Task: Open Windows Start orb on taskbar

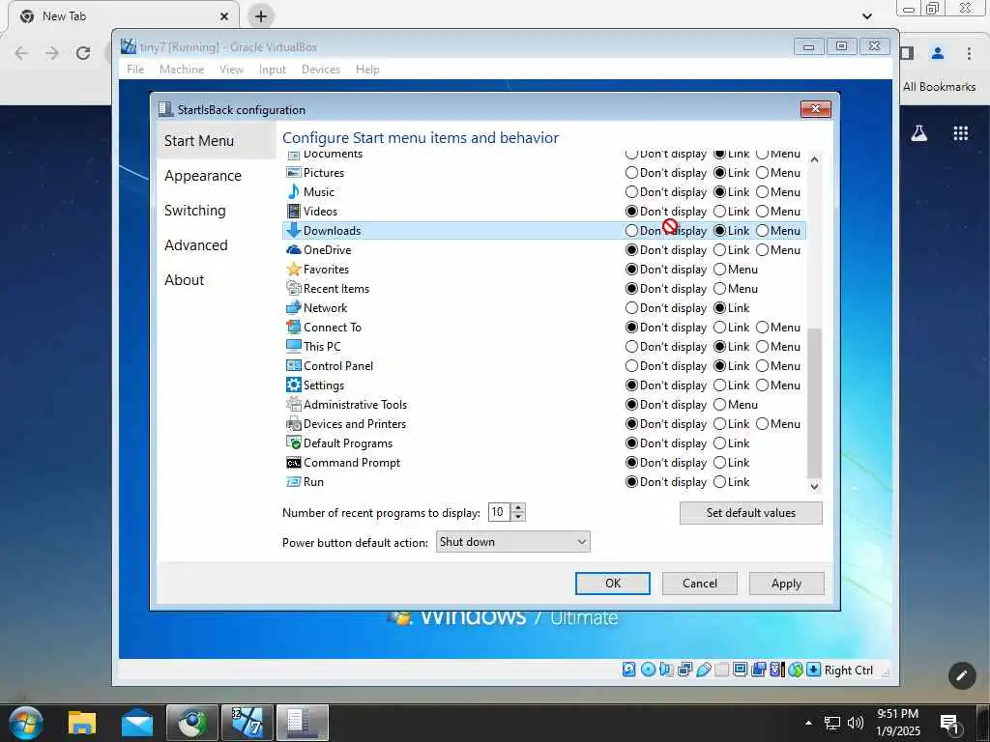Action: point(26,723)
